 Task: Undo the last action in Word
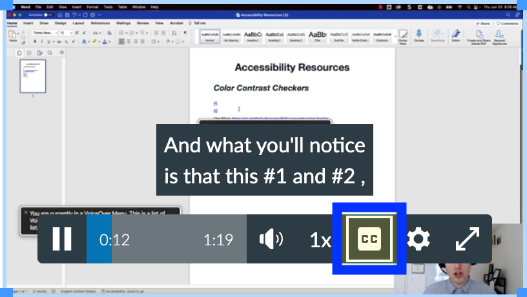pos(75,15)
